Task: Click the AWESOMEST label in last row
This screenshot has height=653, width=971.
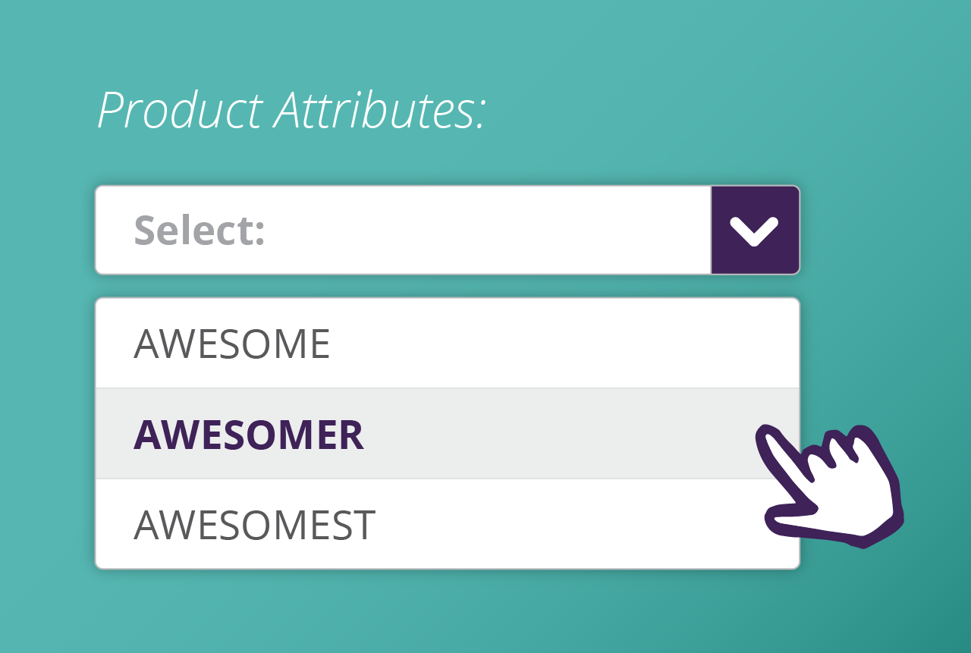Action: (254, 525)
